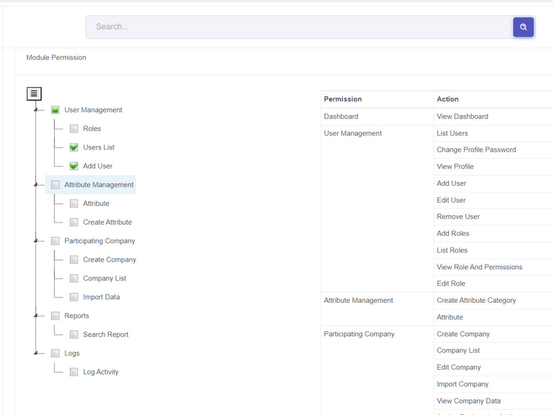This screenshot has height=415, width=553.
Task: Uncheck the Add User checkbox
Action: [x=74, y=166]
